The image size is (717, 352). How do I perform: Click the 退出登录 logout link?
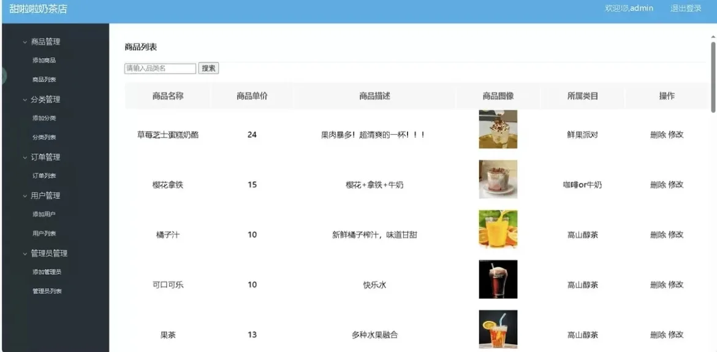[x=686, y=8]
